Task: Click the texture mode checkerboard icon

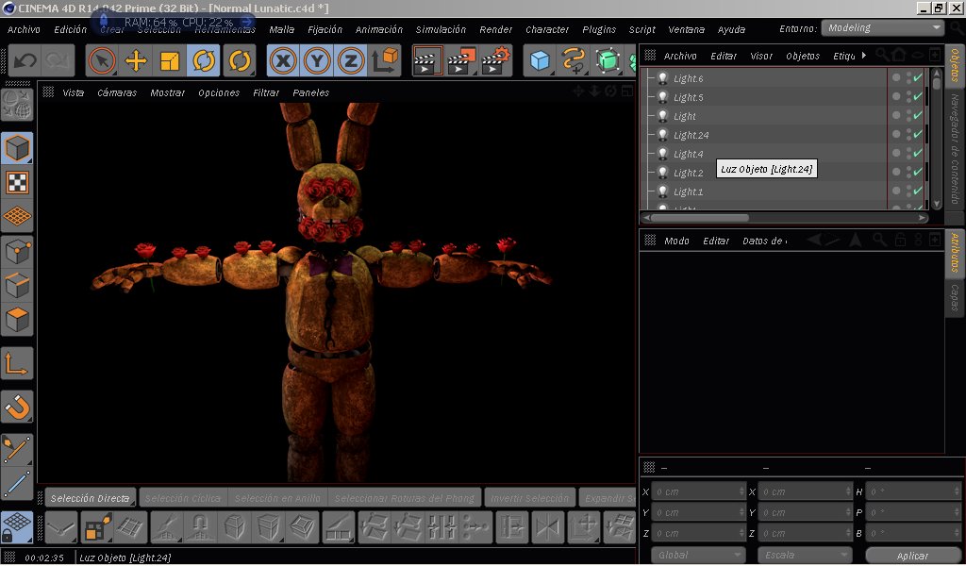Action: click(17, 182)
